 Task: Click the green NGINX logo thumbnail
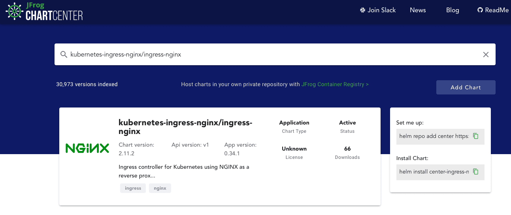point(87,149)
